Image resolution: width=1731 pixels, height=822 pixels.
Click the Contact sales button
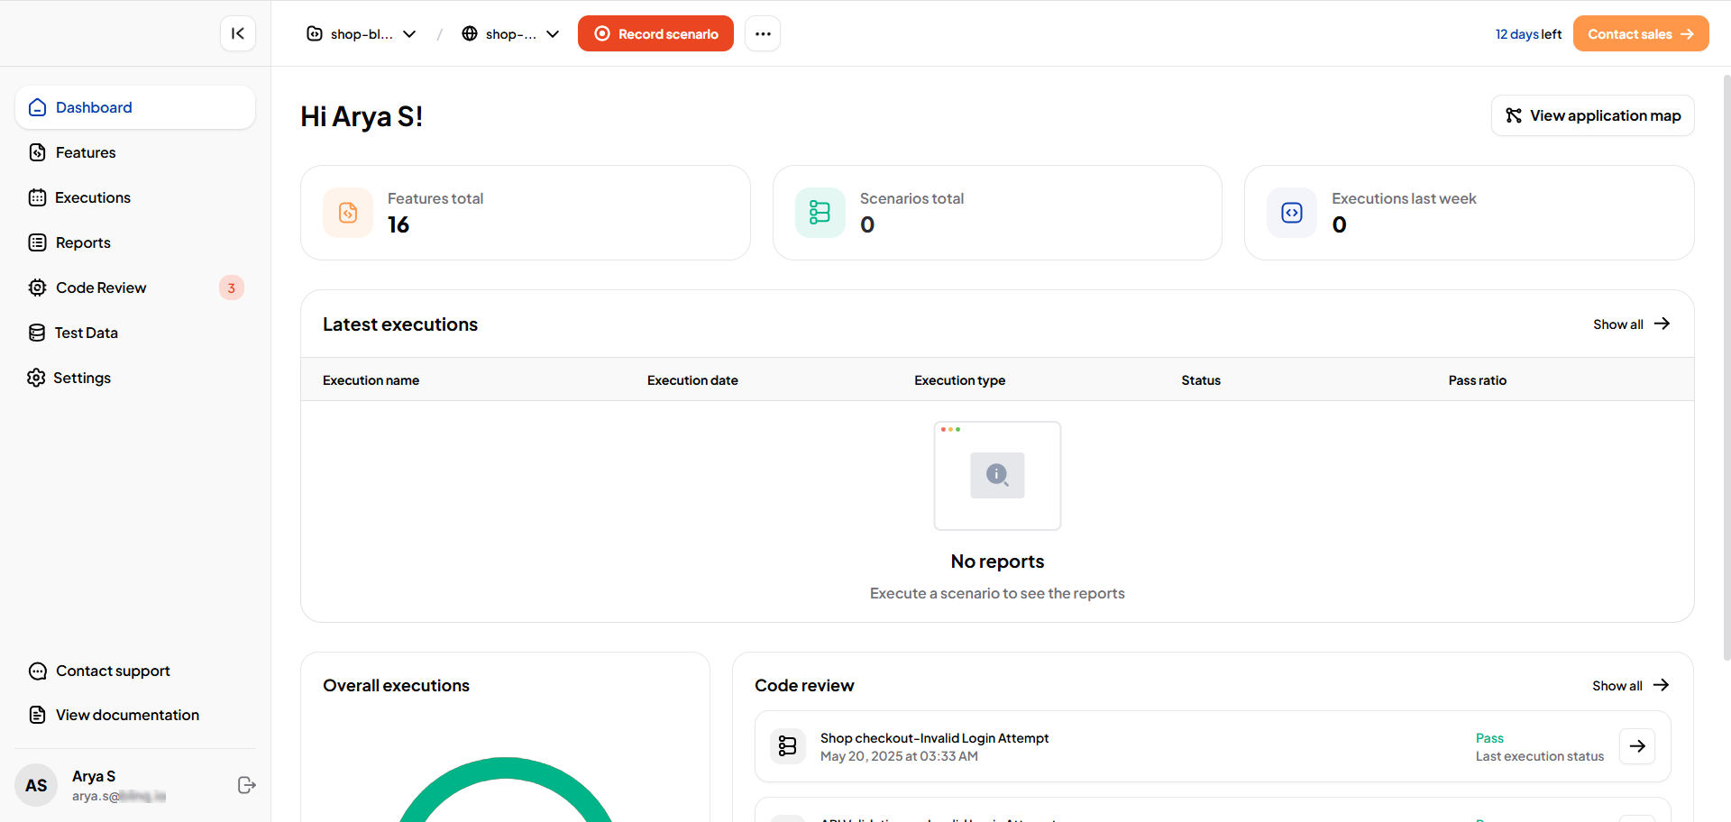1640,33
